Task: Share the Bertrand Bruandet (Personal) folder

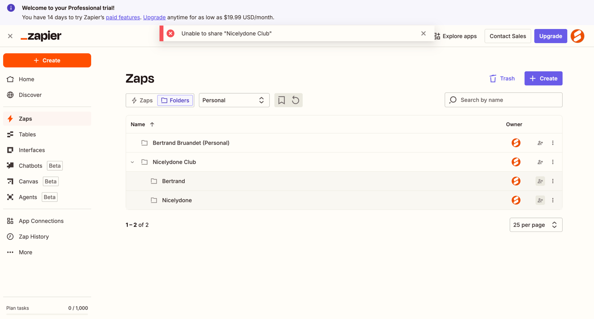Action: coord(540,143)
